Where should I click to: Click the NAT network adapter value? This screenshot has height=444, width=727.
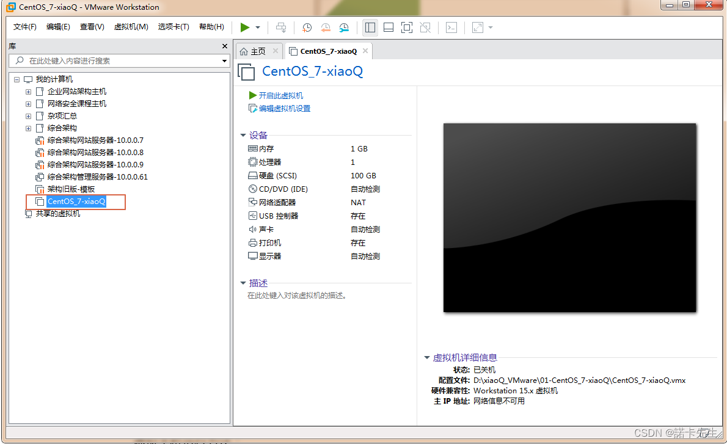click(x=358, y=203)
